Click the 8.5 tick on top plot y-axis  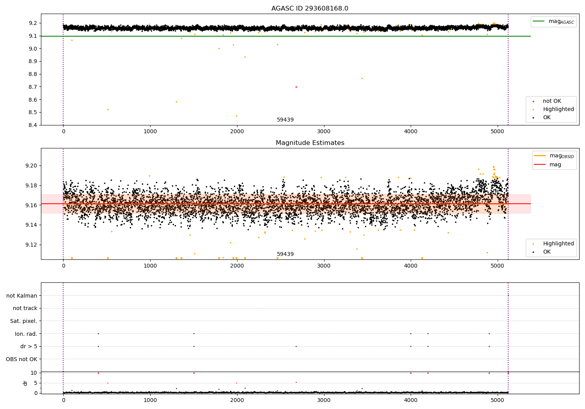click(33, 112)
